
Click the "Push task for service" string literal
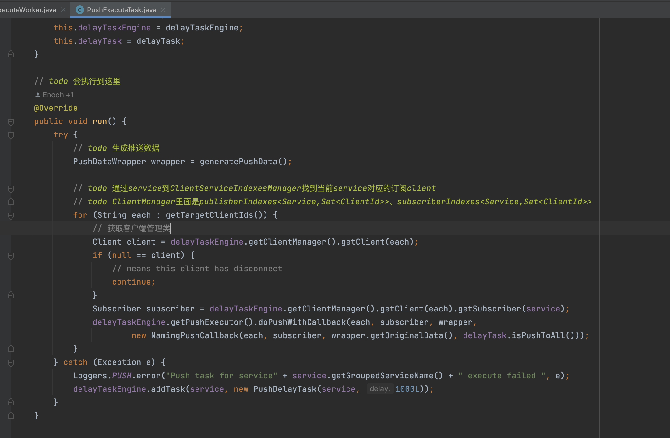point(221,376)
